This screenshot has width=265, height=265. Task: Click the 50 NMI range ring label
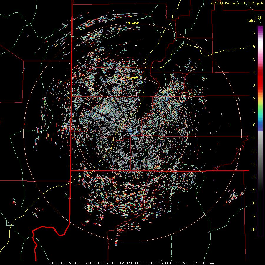pyautogui.click(x=132, y=78)
